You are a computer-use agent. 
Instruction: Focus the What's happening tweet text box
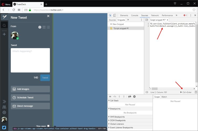coord(30,60)
